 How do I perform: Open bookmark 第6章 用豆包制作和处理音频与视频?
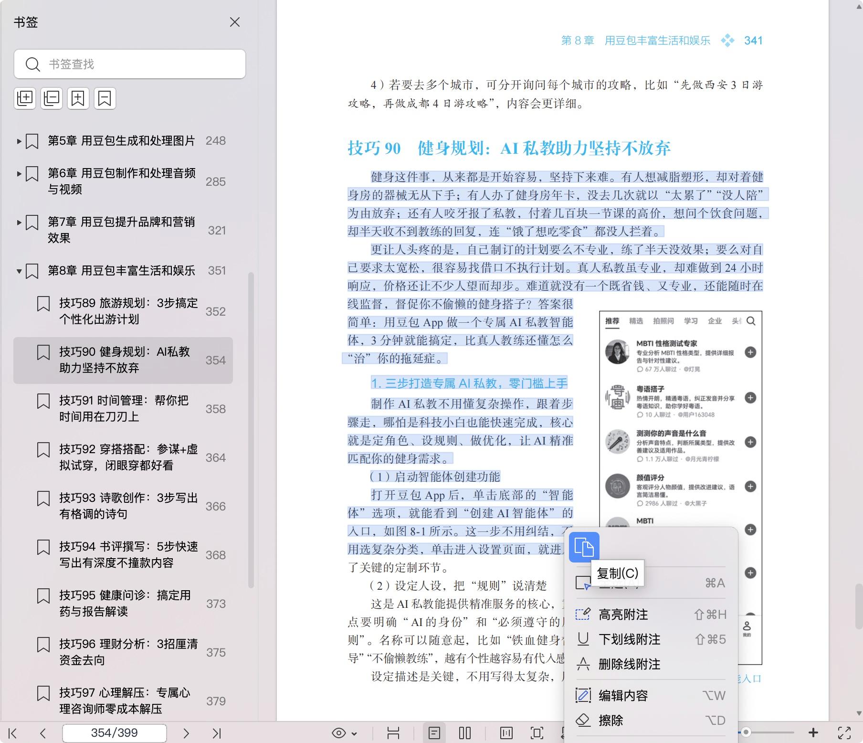point(122,181)
